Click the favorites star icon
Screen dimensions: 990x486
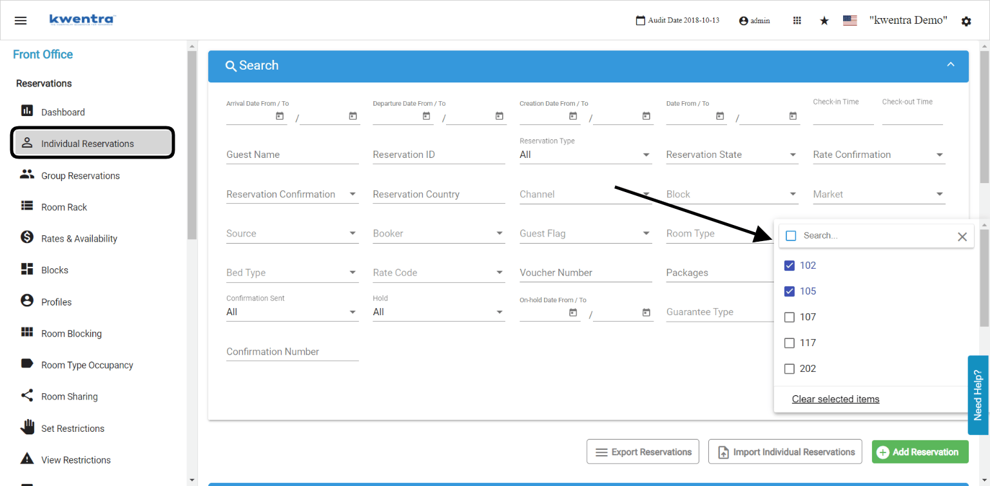click(824, 21)
